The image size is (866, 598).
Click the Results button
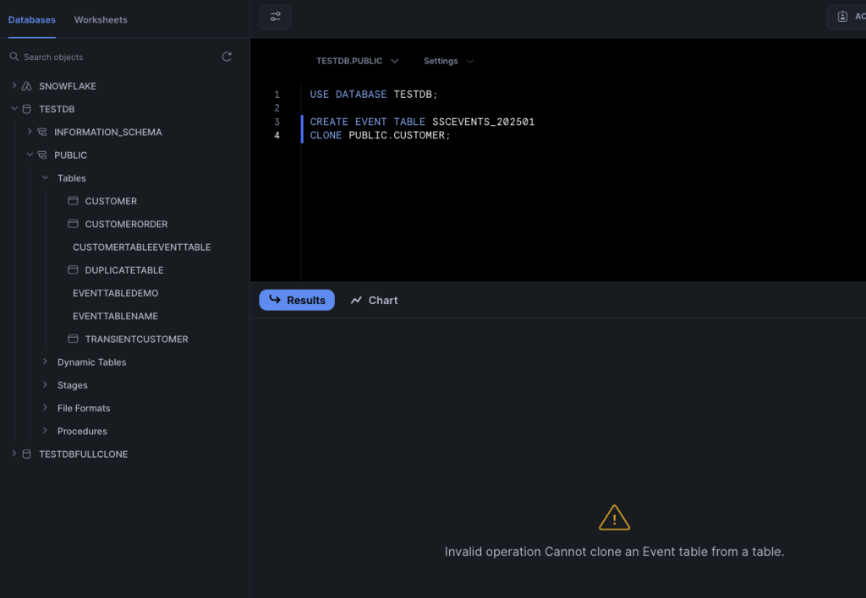(x=297, y=300)
